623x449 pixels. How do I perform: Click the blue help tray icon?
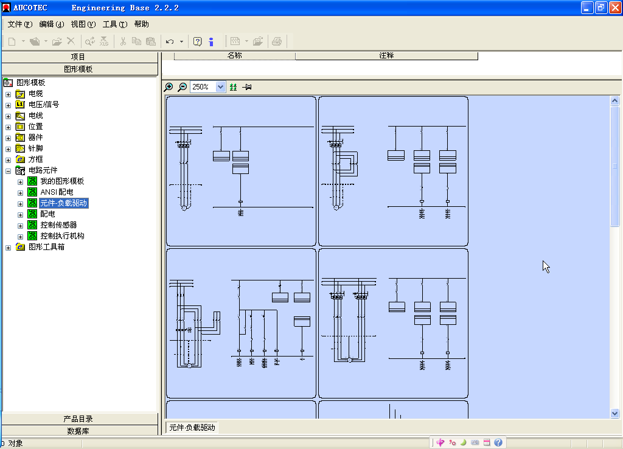click(x=498, y=442)
